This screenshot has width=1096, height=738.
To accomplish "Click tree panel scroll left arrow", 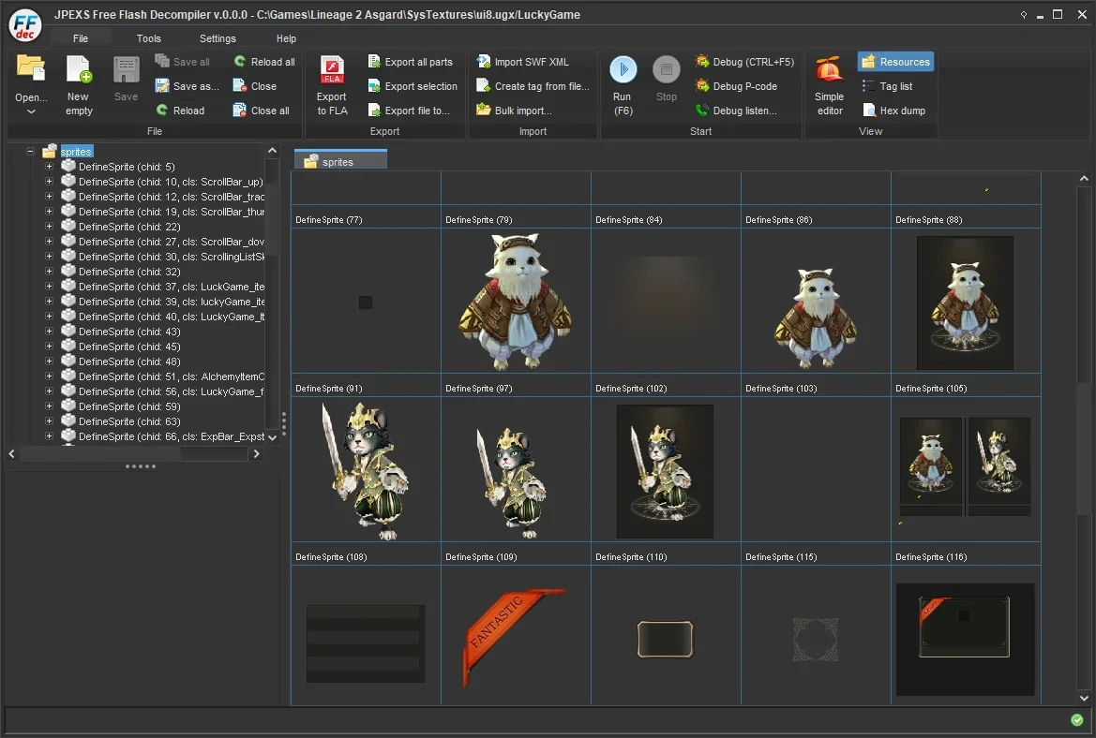I will pos(12,454).
